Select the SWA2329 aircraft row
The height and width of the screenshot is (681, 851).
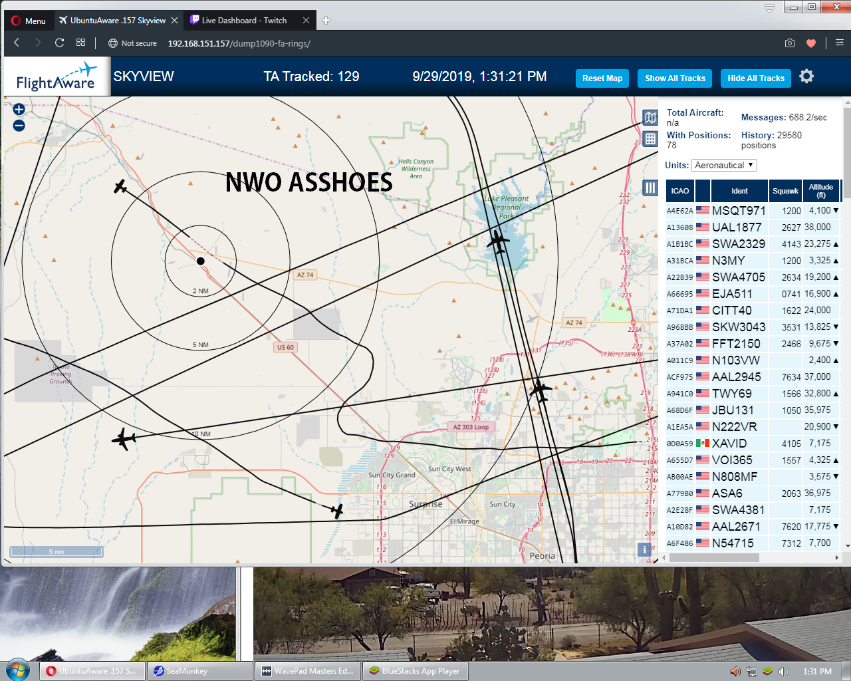click(x=753, y=244)
